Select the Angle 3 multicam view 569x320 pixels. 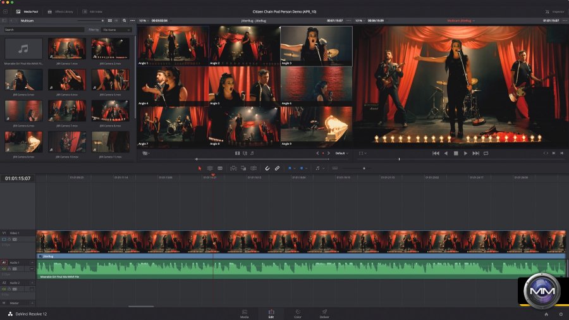point(317,46)
